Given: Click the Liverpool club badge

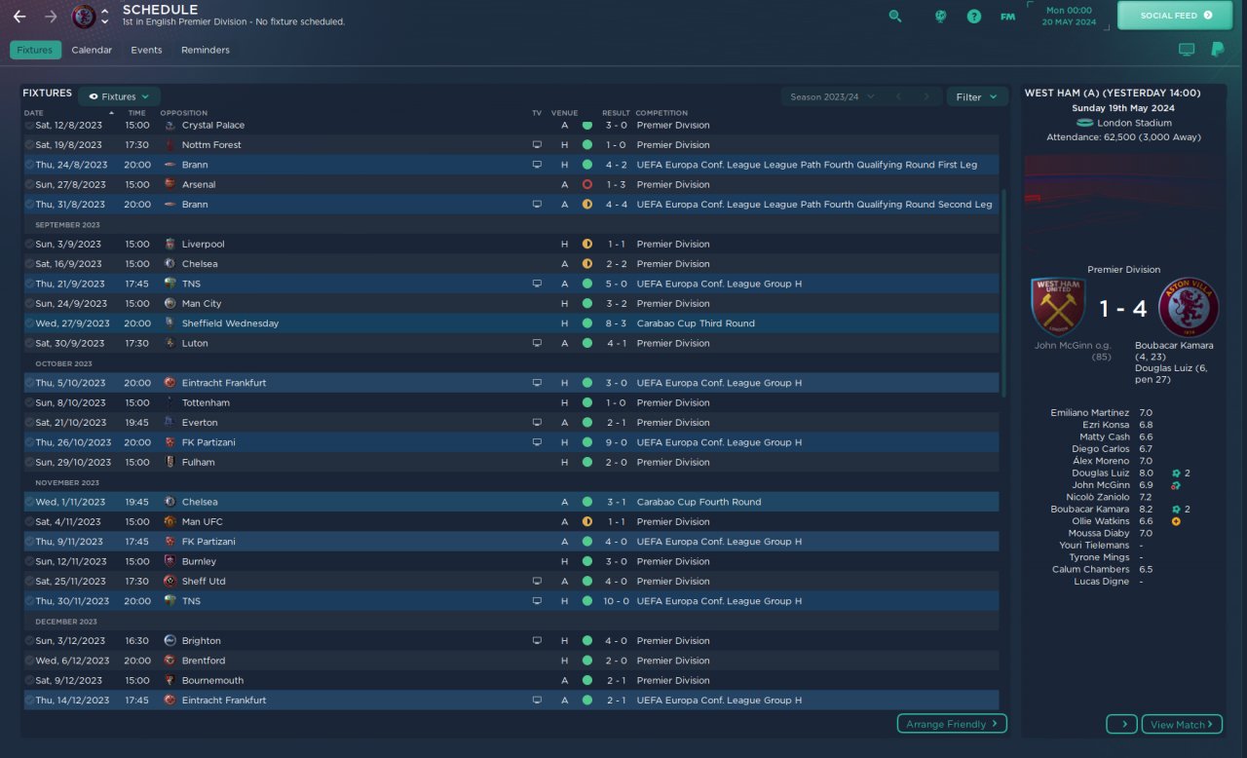Looking at the screenshot, I should coord(170,244).
